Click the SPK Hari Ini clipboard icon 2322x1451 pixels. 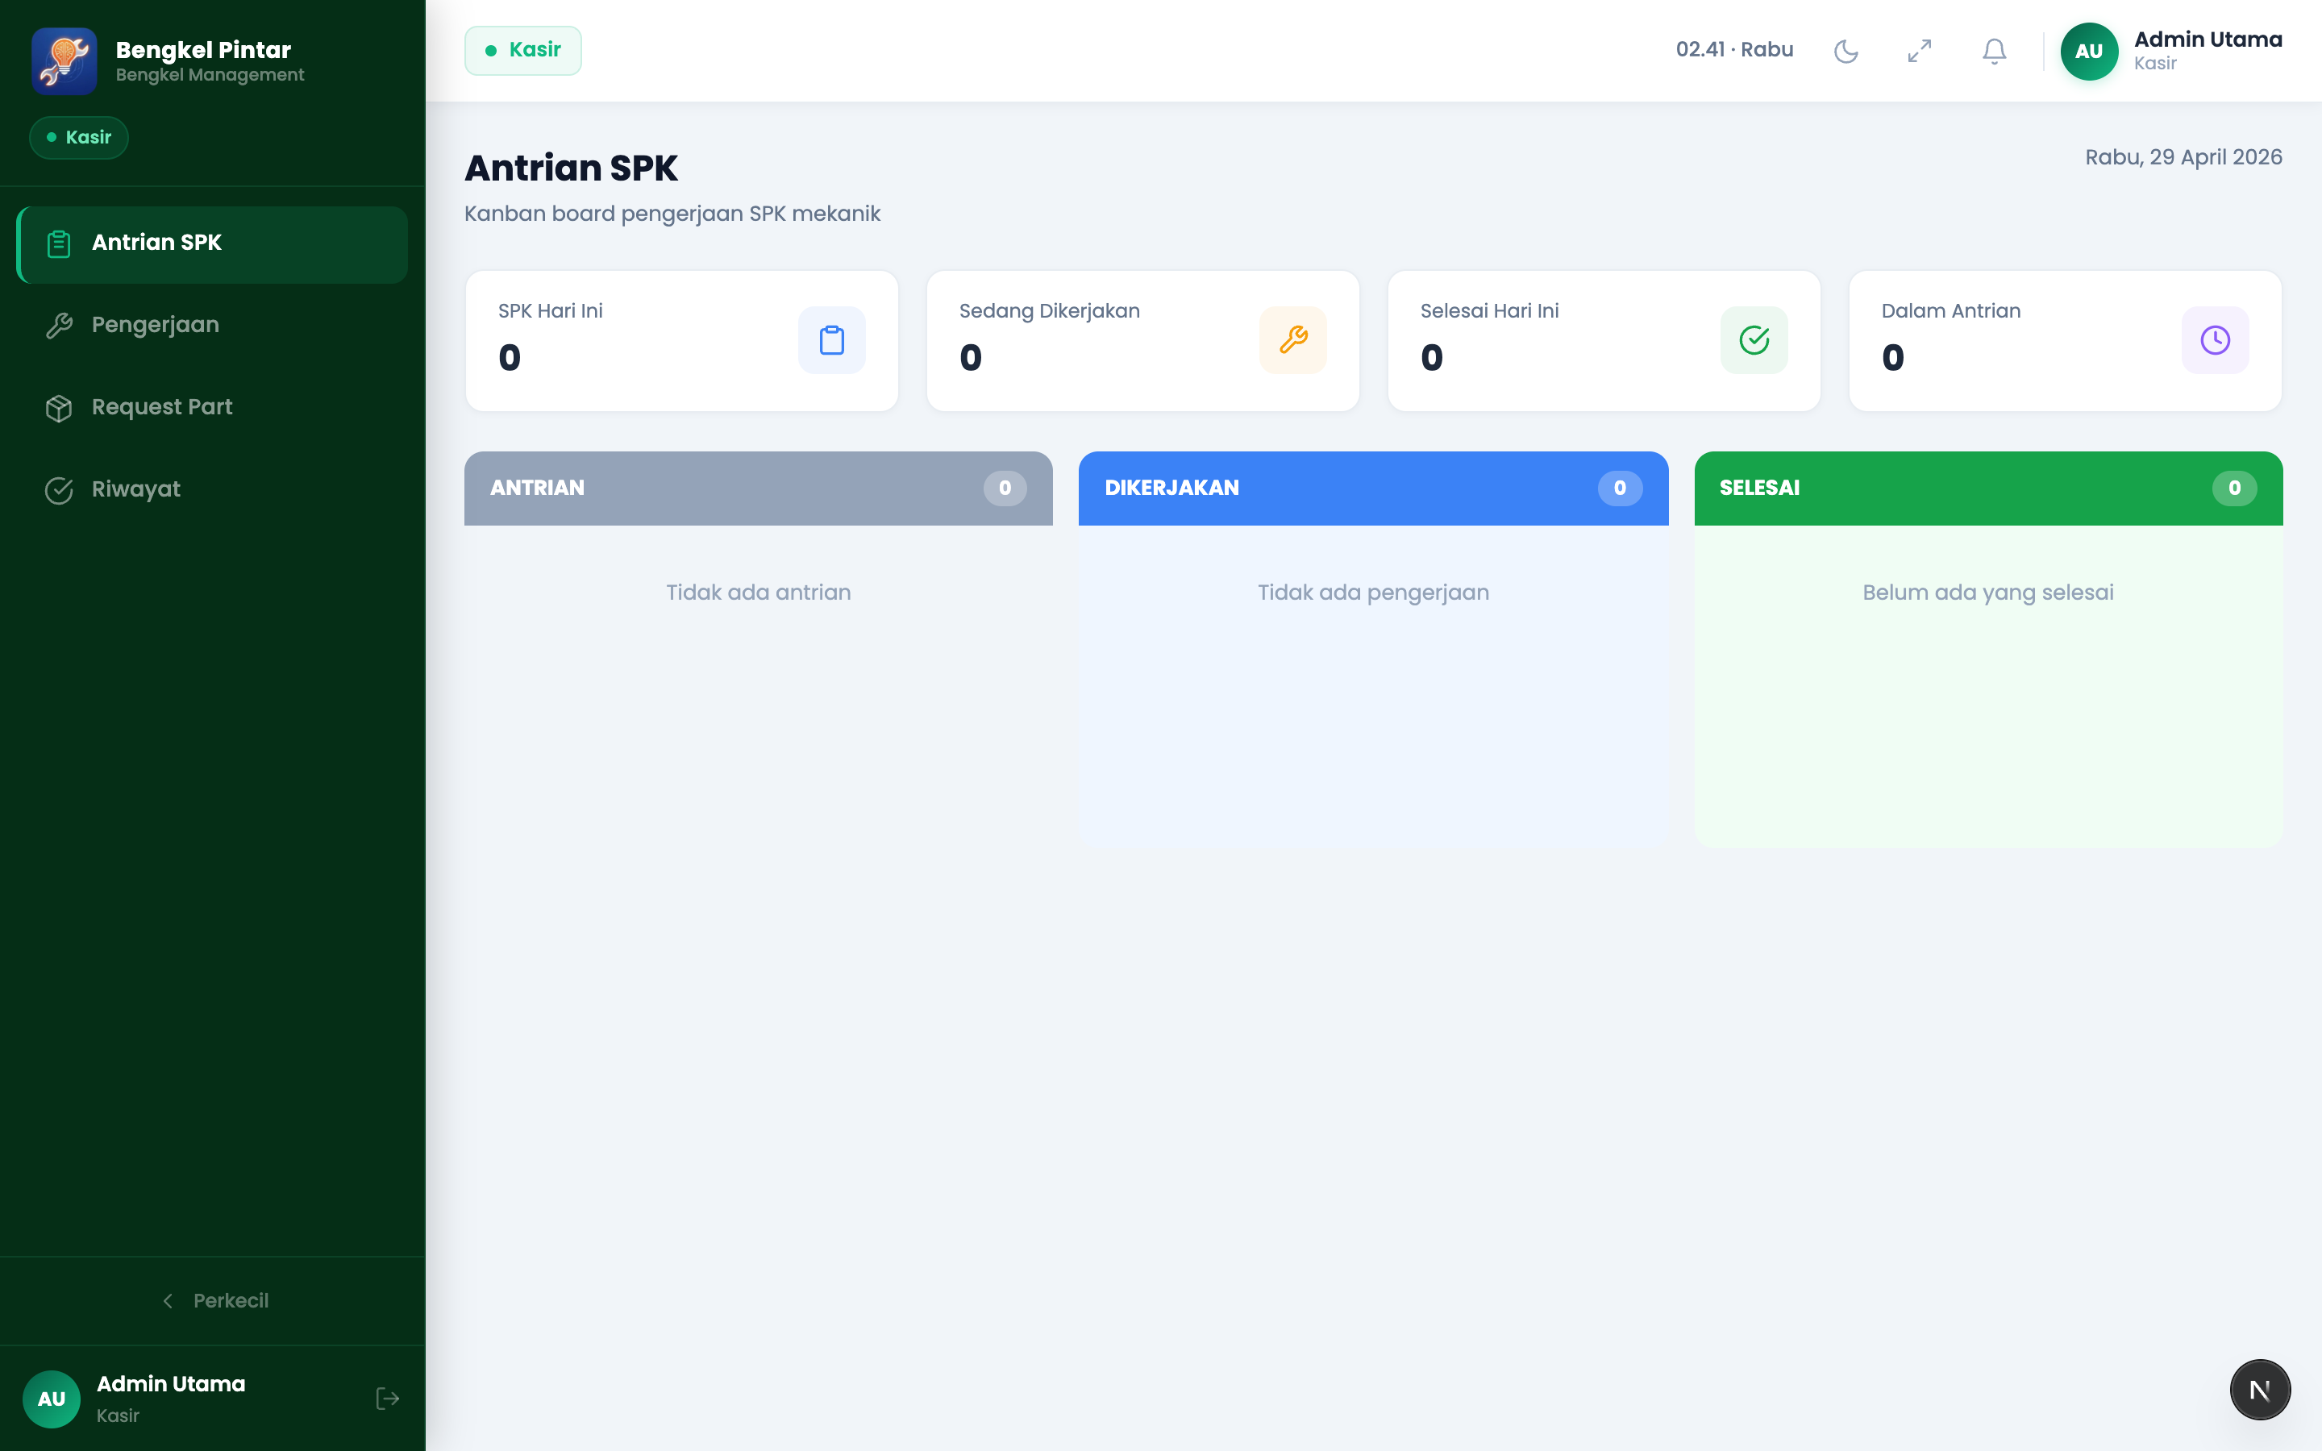point(832,339)
